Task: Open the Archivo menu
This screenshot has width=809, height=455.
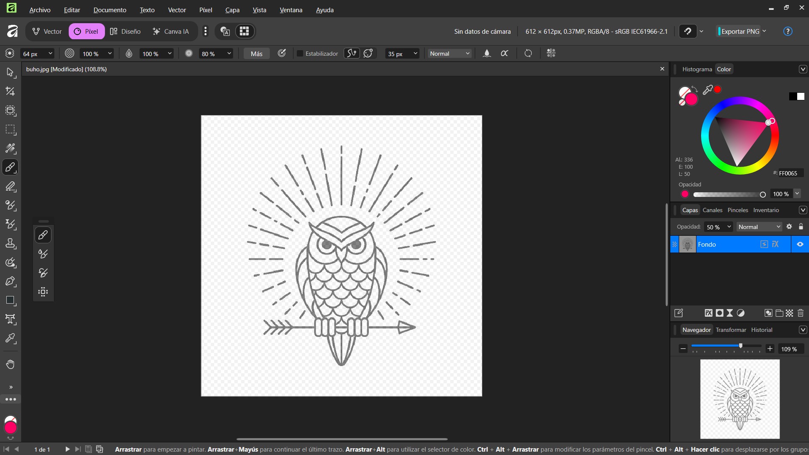Action: [40, 10]
